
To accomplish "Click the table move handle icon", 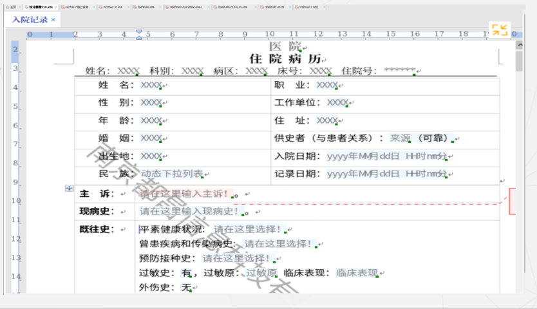I will coord(68,188).
